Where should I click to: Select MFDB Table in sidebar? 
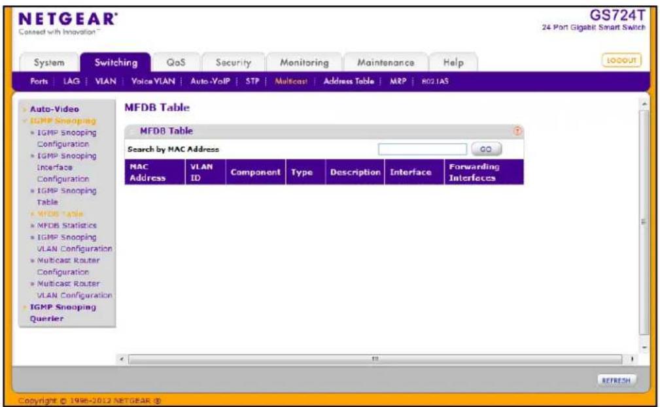click(60, 214)
